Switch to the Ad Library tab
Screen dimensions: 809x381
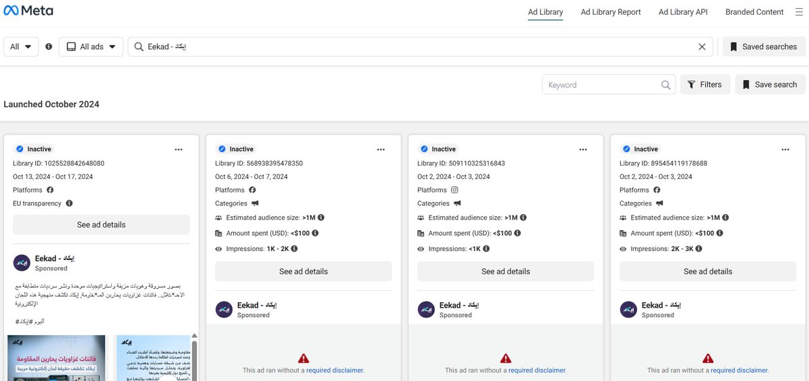(x=545, y=12)
